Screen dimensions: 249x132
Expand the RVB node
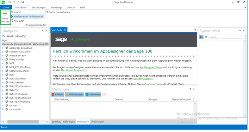pos(3,75)
